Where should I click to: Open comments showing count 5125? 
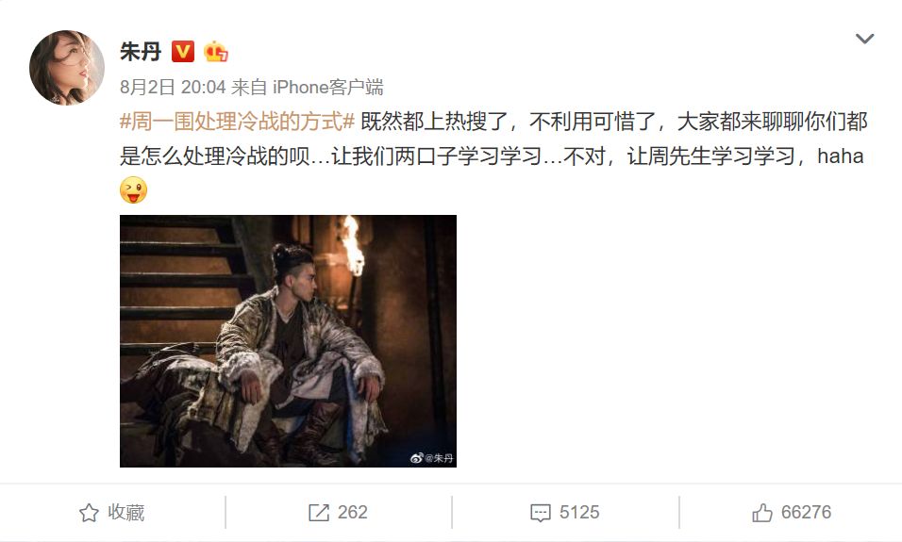pos(579,512)
